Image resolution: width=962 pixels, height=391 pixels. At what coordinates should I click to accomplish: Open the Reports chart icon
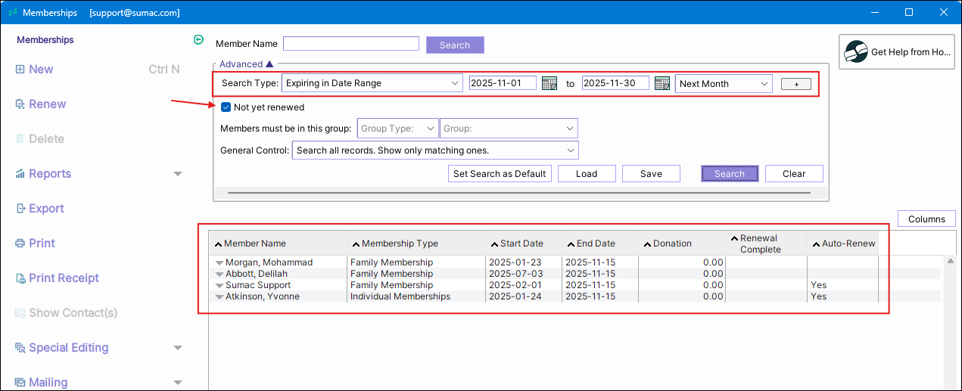pos(20,174)
